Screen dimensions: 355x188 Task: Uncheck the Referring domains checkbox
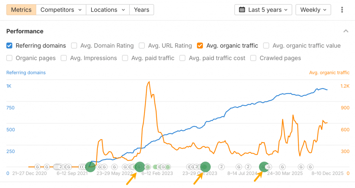[10, 46]
